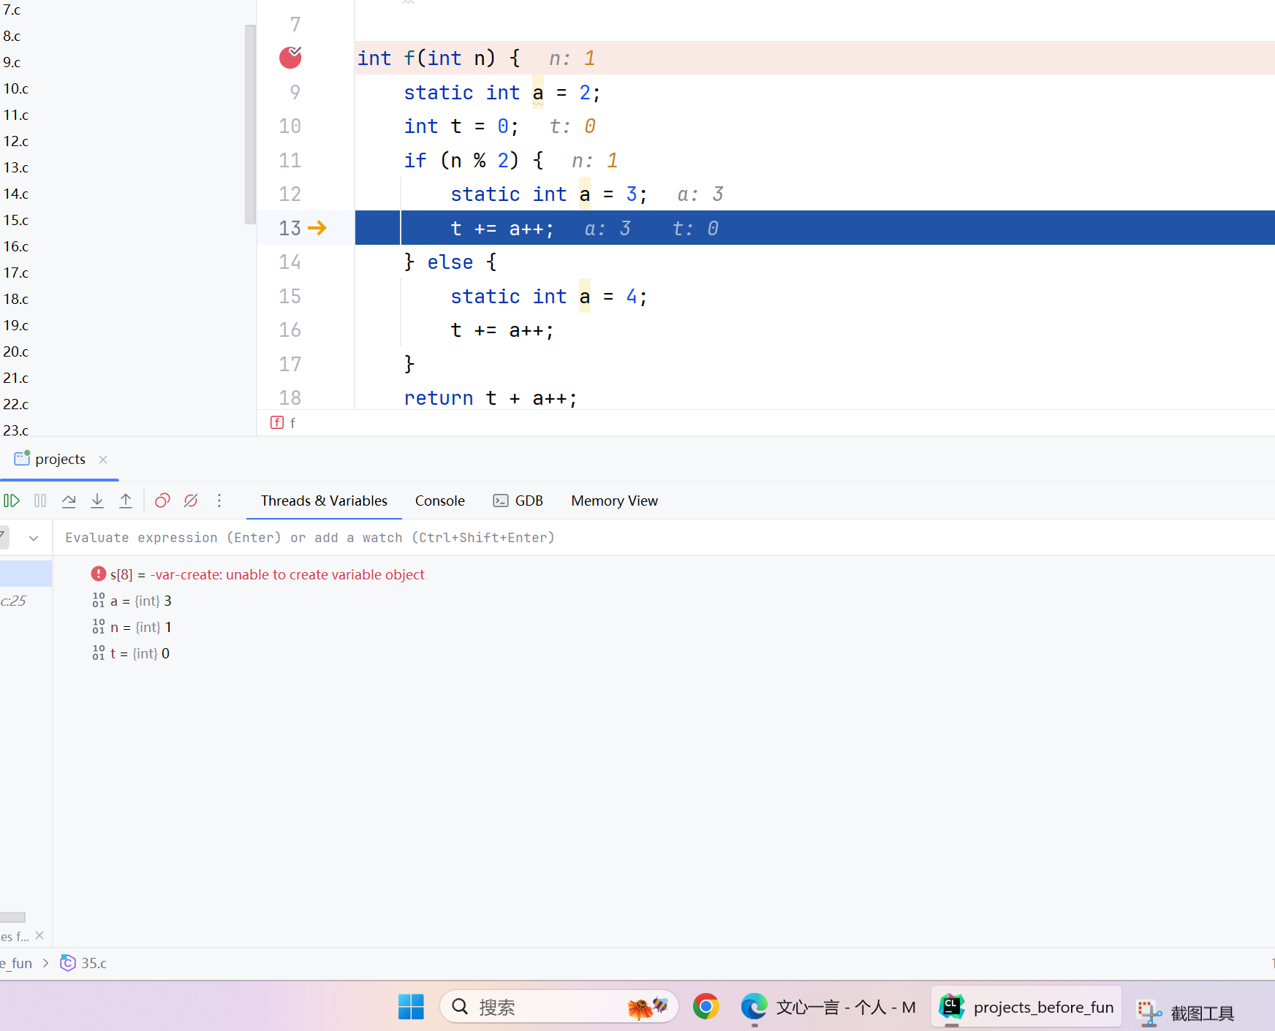Viewport: 1275px width, 1031px height.
Task: Click the Pause Program icon
Action: point(40,501)
